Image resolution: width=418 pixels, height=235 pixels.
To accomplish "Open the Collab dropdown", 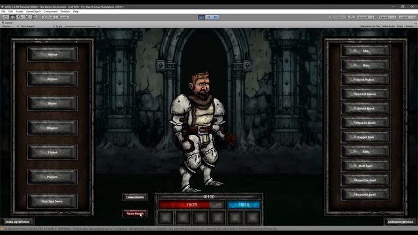I will pyautogui.click(x=338, y=17).
